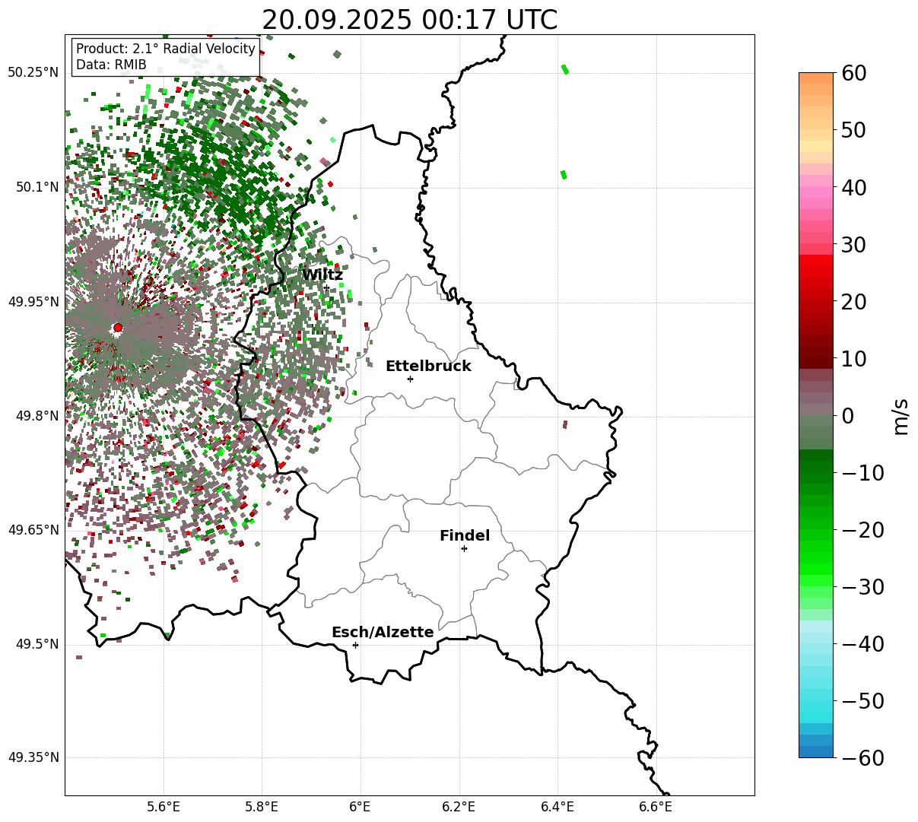Click the longitude label 6.4°E
Viewport: 918px width, 822px height.
(557, 806)
